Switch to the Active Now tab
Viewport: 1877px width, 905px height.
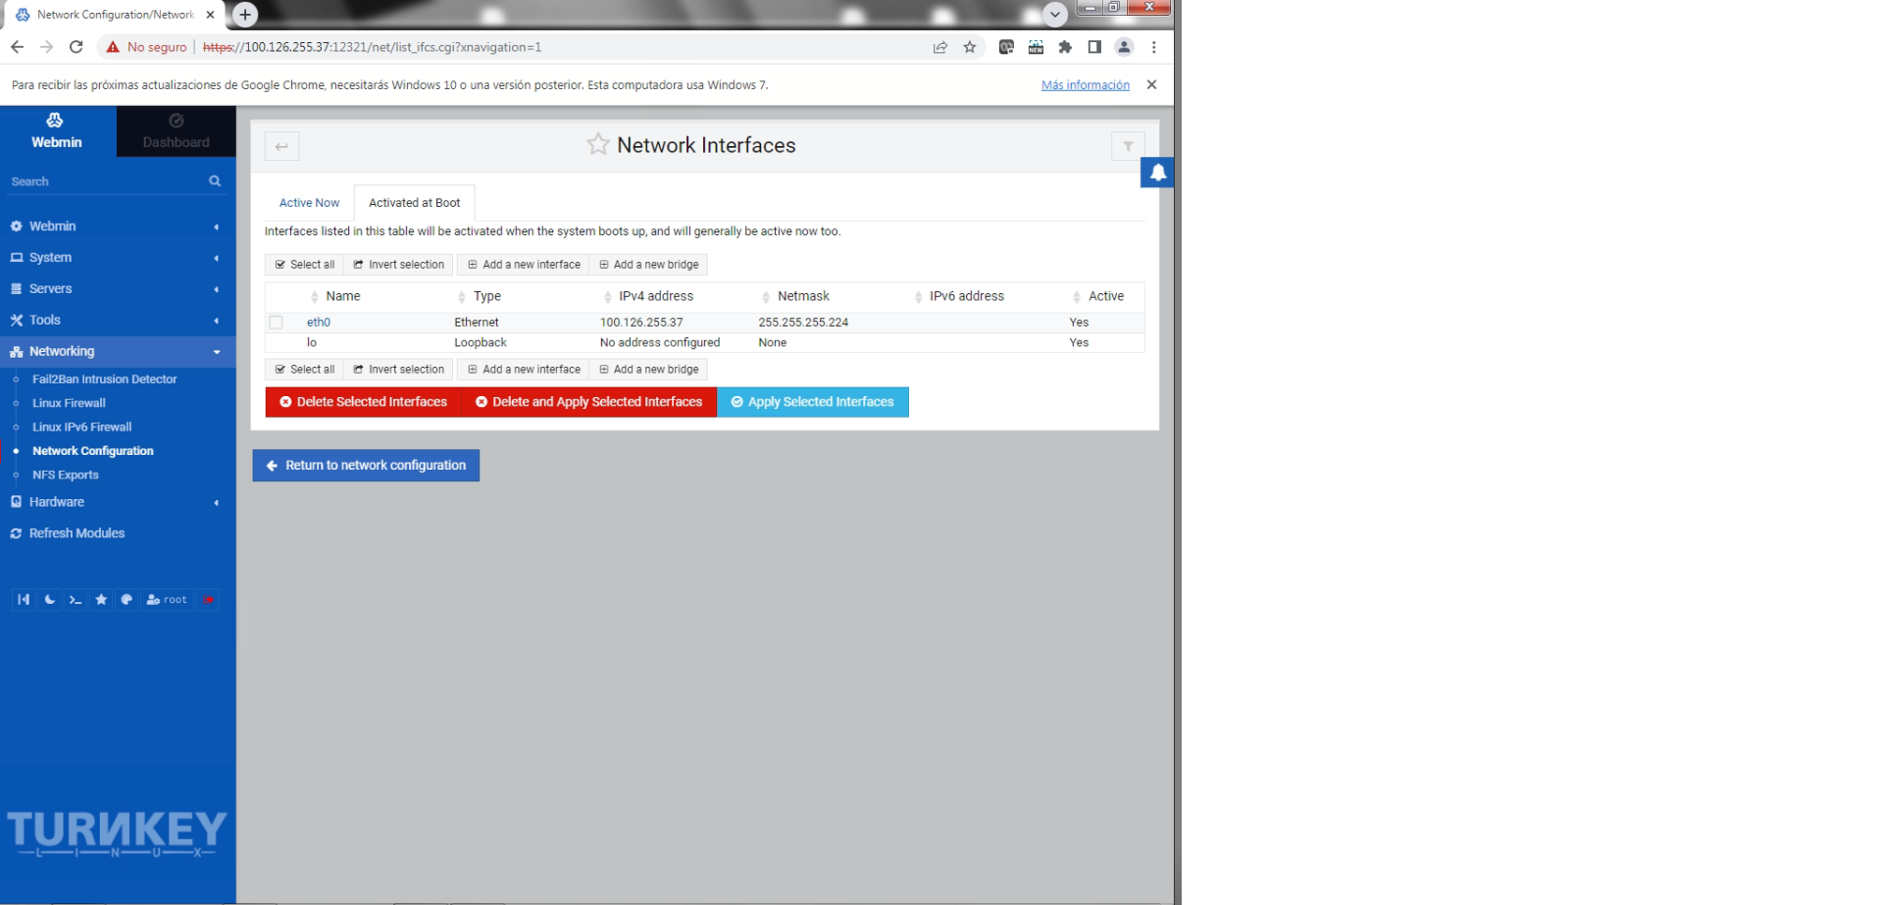309,203
